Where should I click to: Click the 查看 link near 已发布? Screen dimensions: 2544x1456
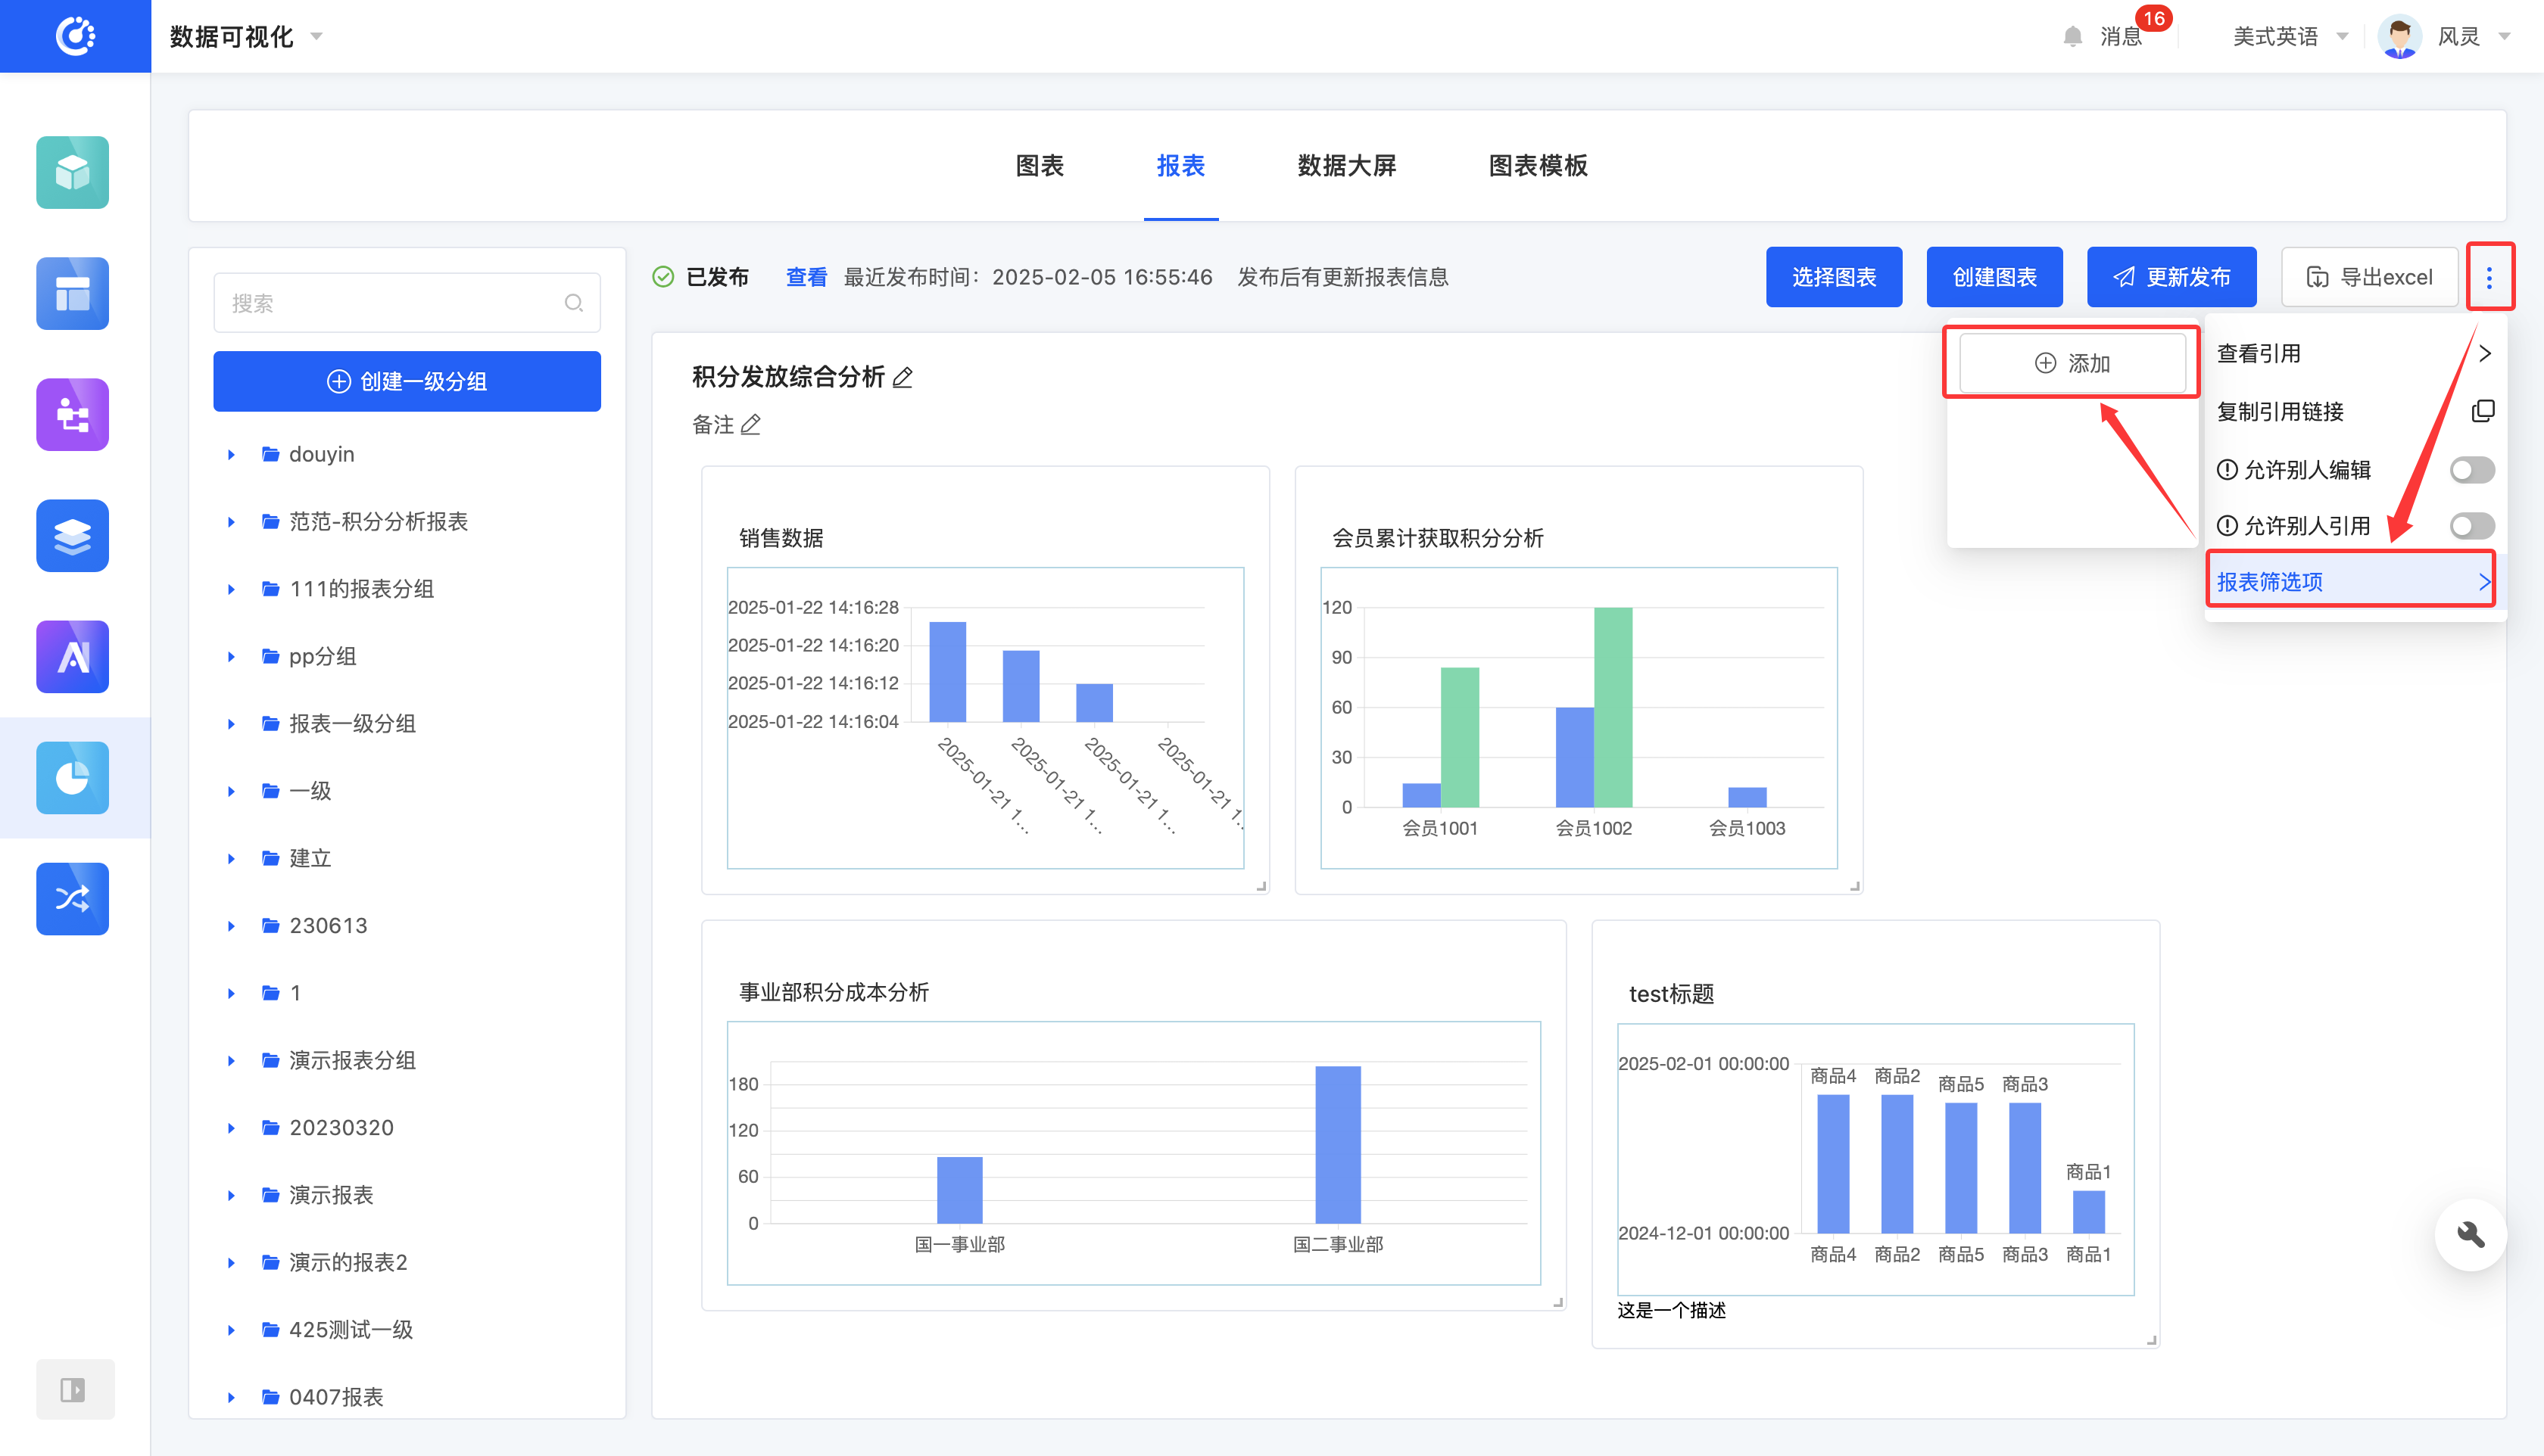(806, 277)
